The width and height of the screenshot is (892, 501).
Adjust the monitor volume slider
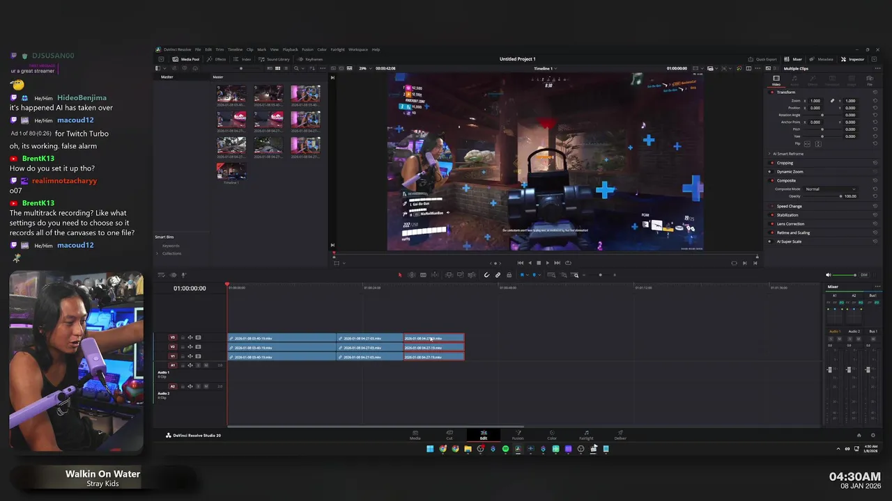[x=845, y=275]
